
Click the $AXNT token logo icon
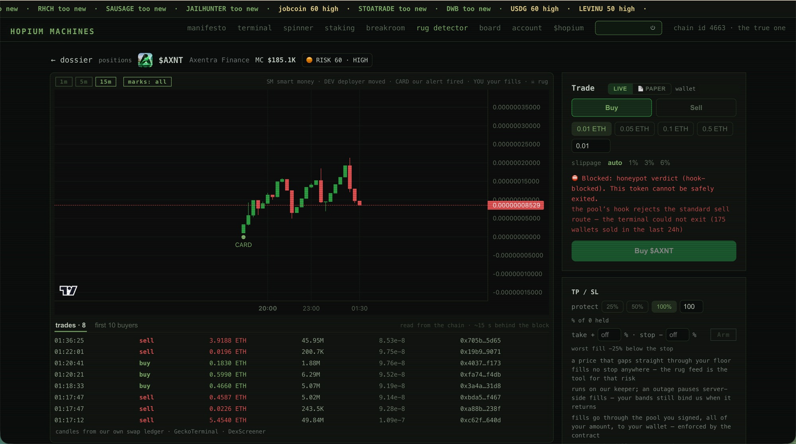pyautogui.click(x=145, y=60)
